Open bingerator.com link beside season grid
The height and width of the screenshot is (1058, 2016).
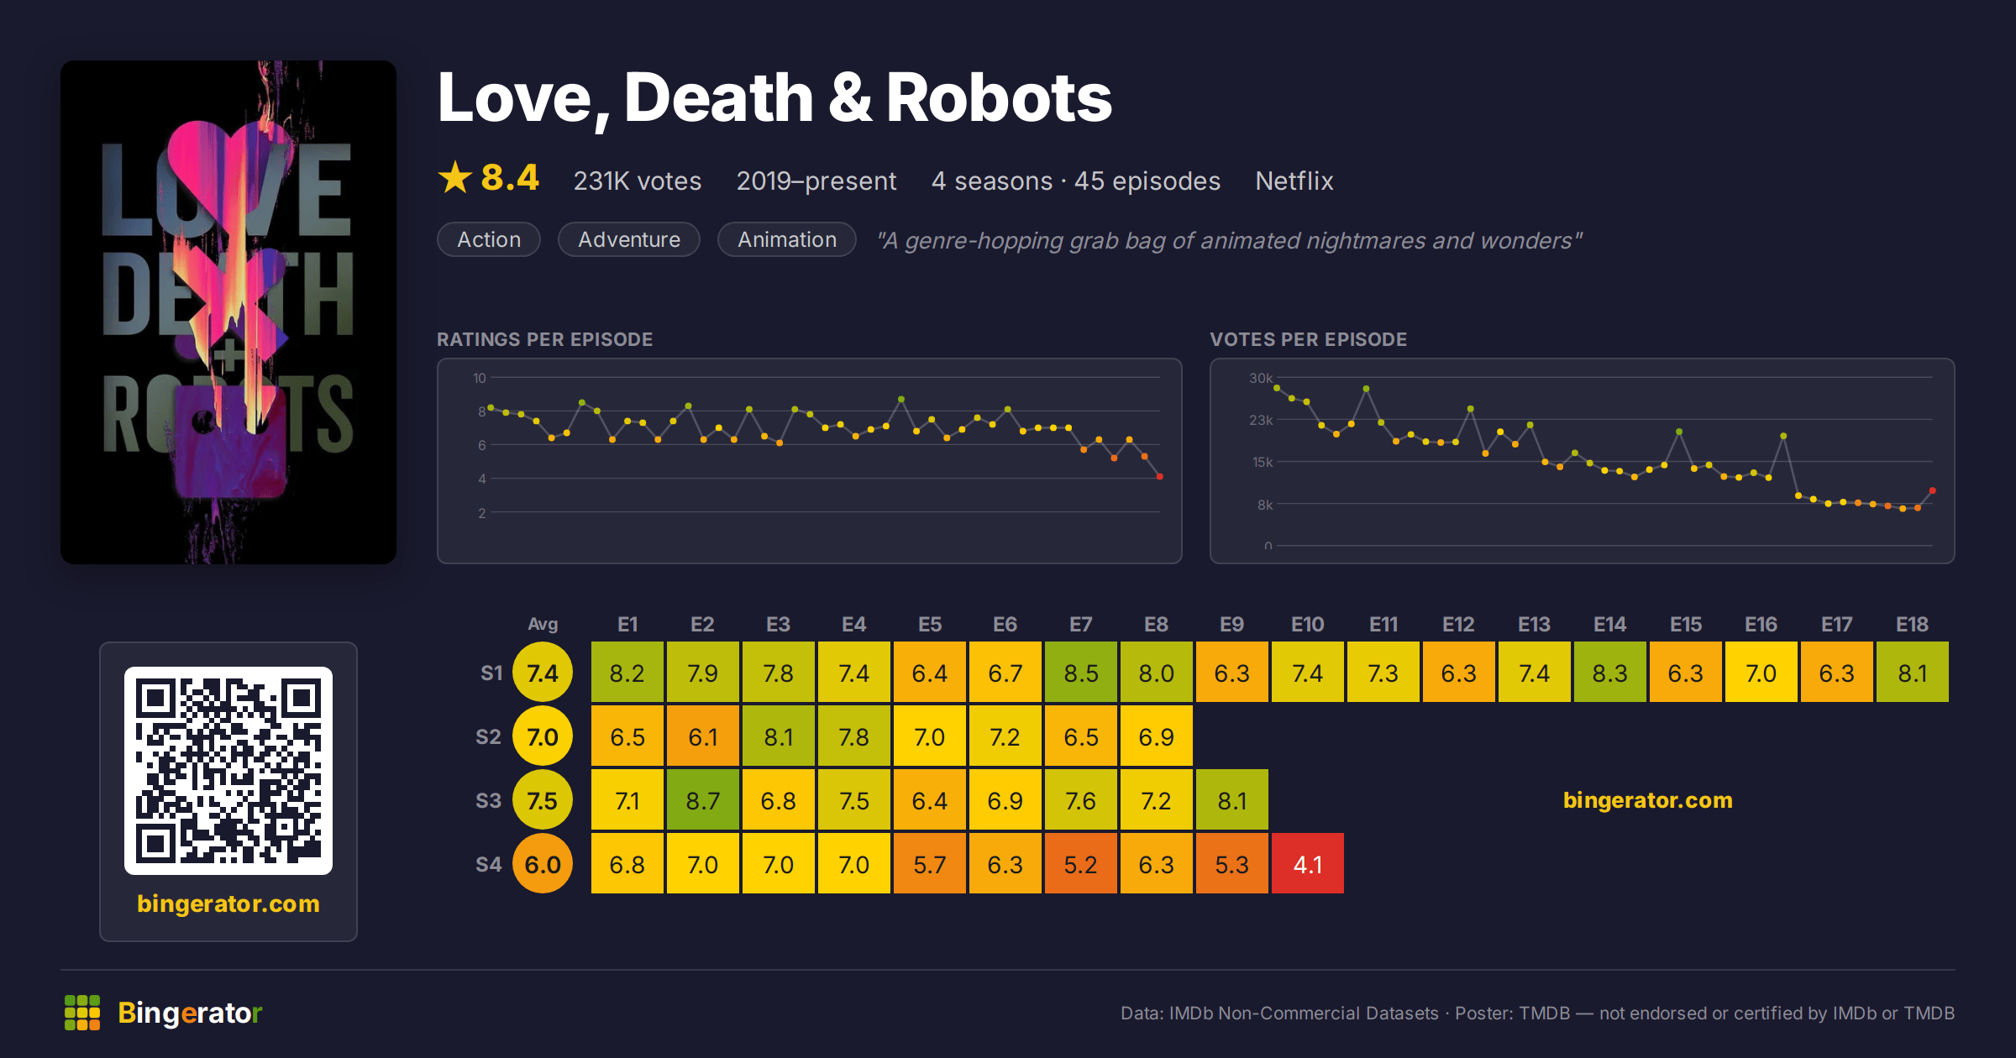[1647, 800]
